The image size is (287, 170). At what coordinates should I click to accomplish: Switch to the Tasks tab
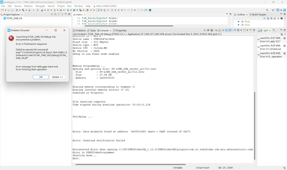coord(92,30)
